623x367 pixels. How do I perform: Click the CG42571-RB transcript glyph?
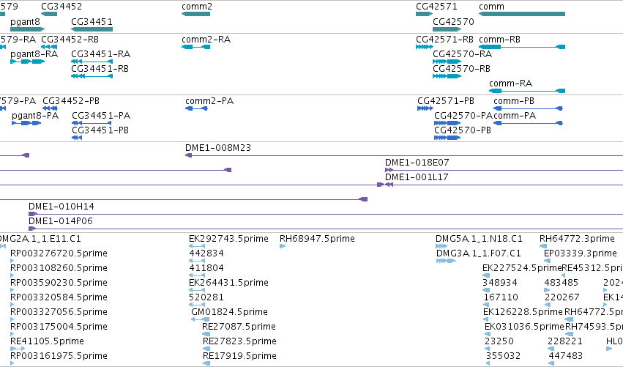[x=425, y=47]
